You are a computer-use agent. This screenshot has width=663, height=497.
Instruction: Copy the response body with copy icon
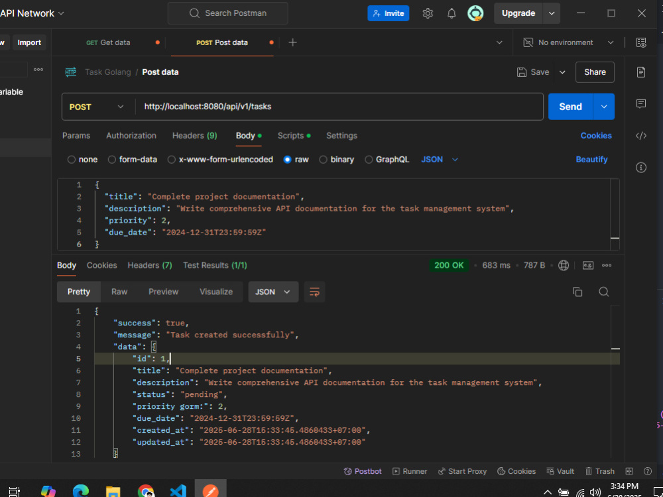[x=577, y=292]
